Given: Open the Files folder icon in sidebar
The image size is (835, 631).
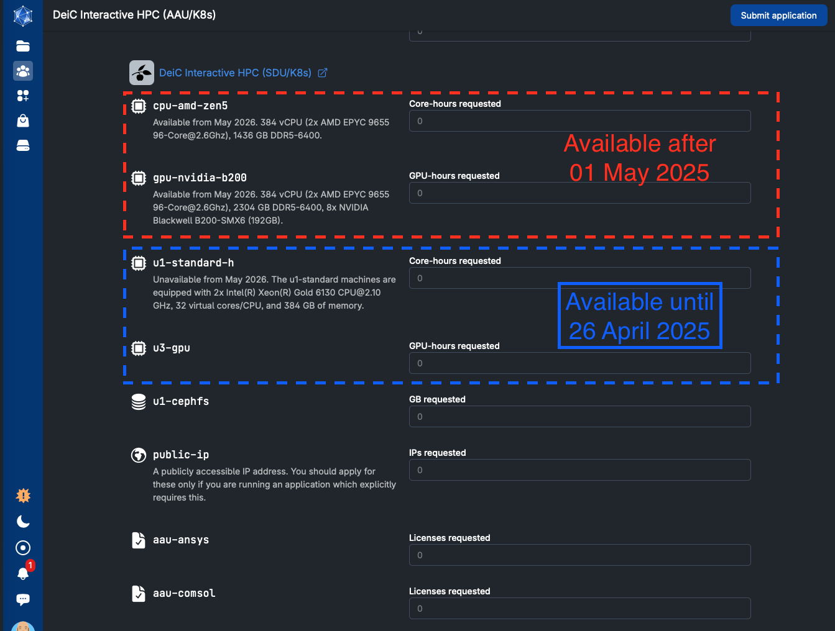Looking at the screenshot, I should click(23, 46).
